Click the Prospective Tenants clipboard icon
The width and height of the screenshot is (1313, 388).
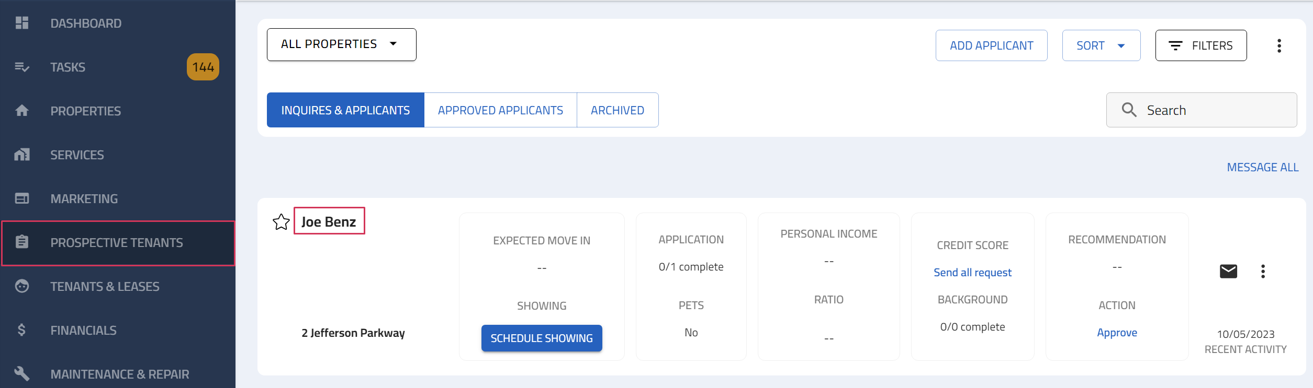22,242
